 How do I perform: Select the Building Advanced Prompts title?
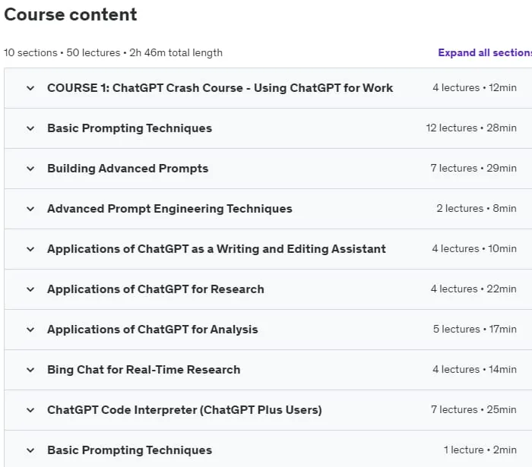click(x=128, y=169)
